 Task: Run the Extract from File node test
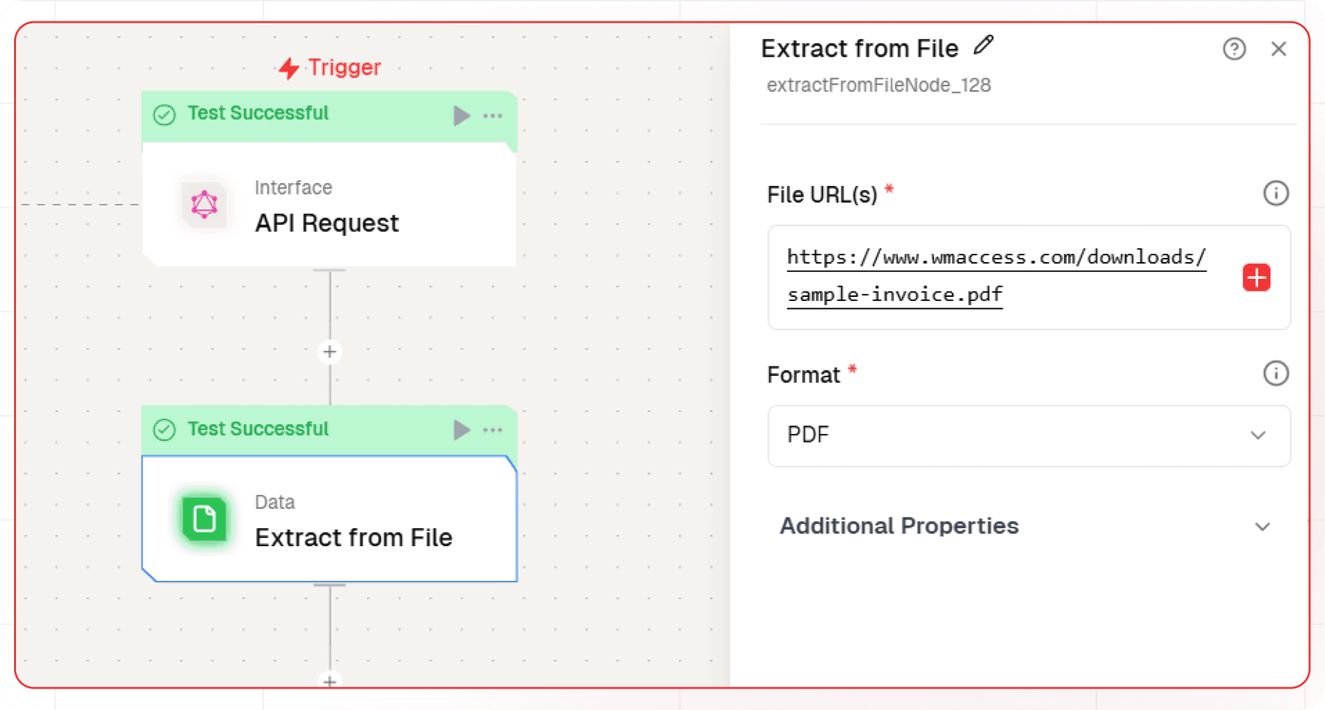[x=461, y=430]
